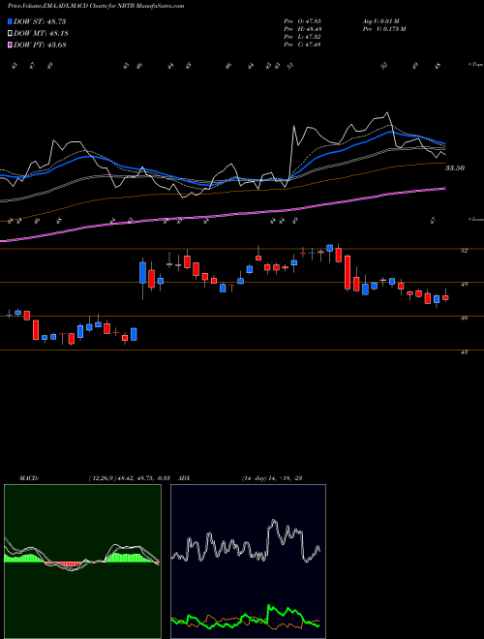Click the ADX (14 day) parameter values
484x639 pixels.
pos(271,477)
